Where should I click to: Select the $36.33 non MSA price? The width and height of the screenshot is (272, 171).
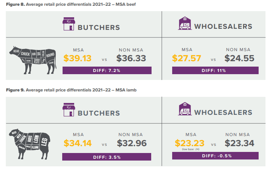[x=131, y=58]
